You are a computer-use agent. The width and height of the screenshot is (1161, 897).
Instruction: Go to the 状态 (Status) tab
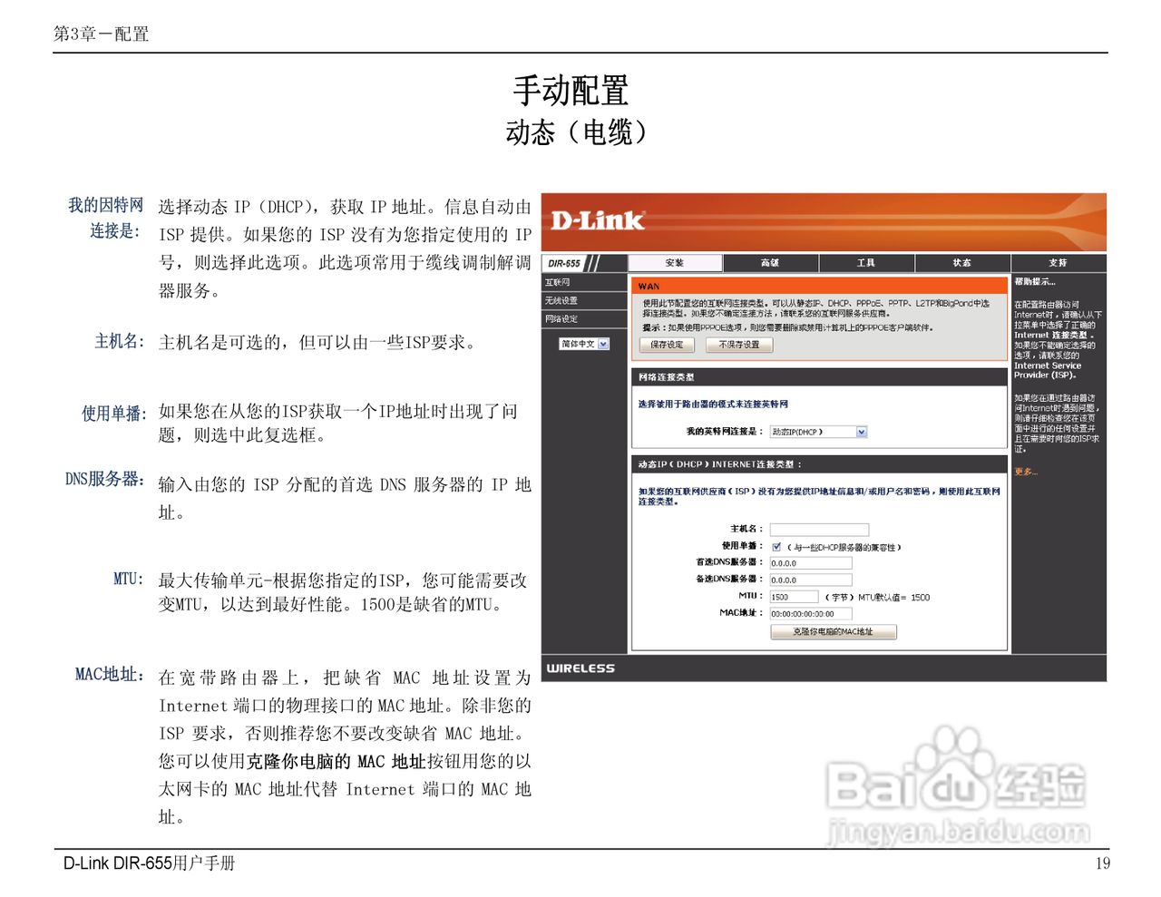click(962, 263)
